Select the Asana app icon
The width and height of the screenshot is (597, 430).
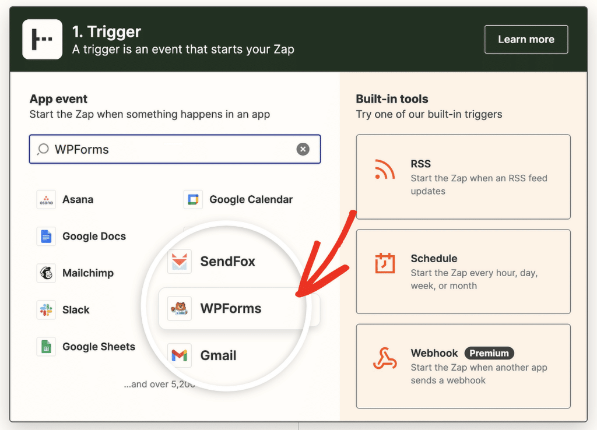46,199
